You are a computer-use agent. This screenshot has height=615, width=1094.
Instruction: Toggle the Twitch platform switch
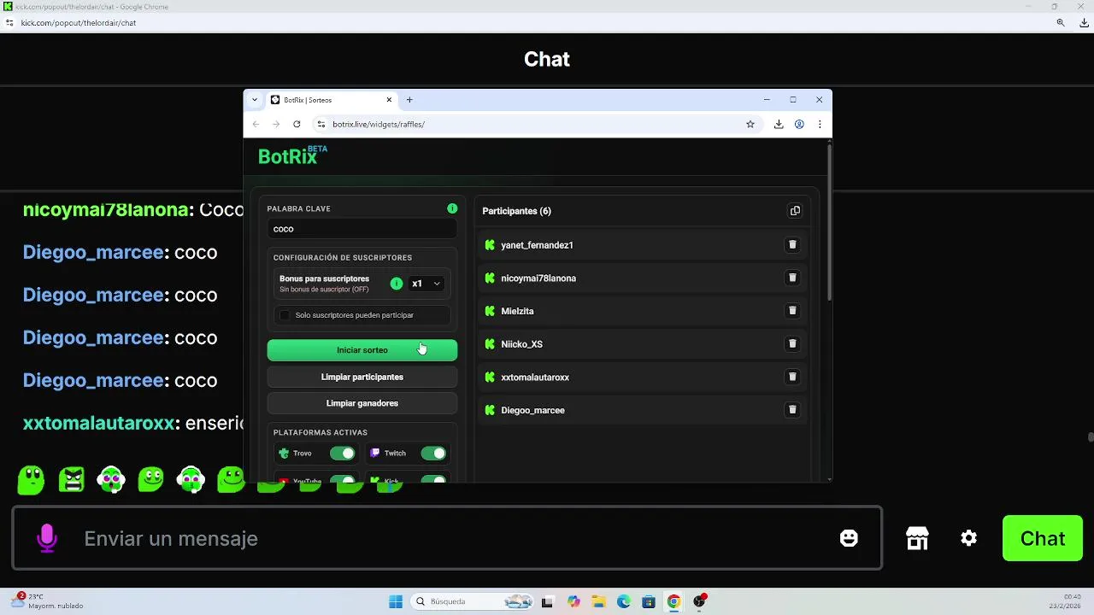pos(433,454)
